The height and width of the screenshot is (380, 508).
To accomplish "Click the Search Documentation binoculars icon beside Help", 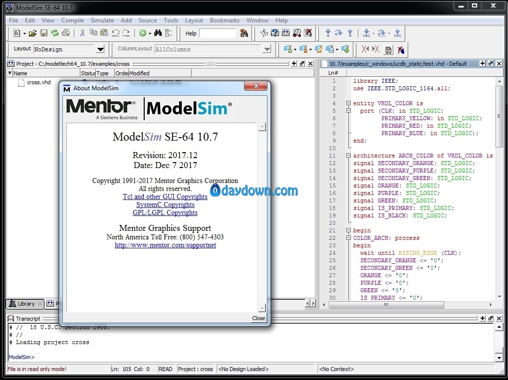I will tap(244, 33).
